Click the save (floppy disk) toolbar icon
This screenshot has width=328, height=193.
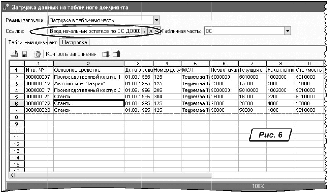23,54
